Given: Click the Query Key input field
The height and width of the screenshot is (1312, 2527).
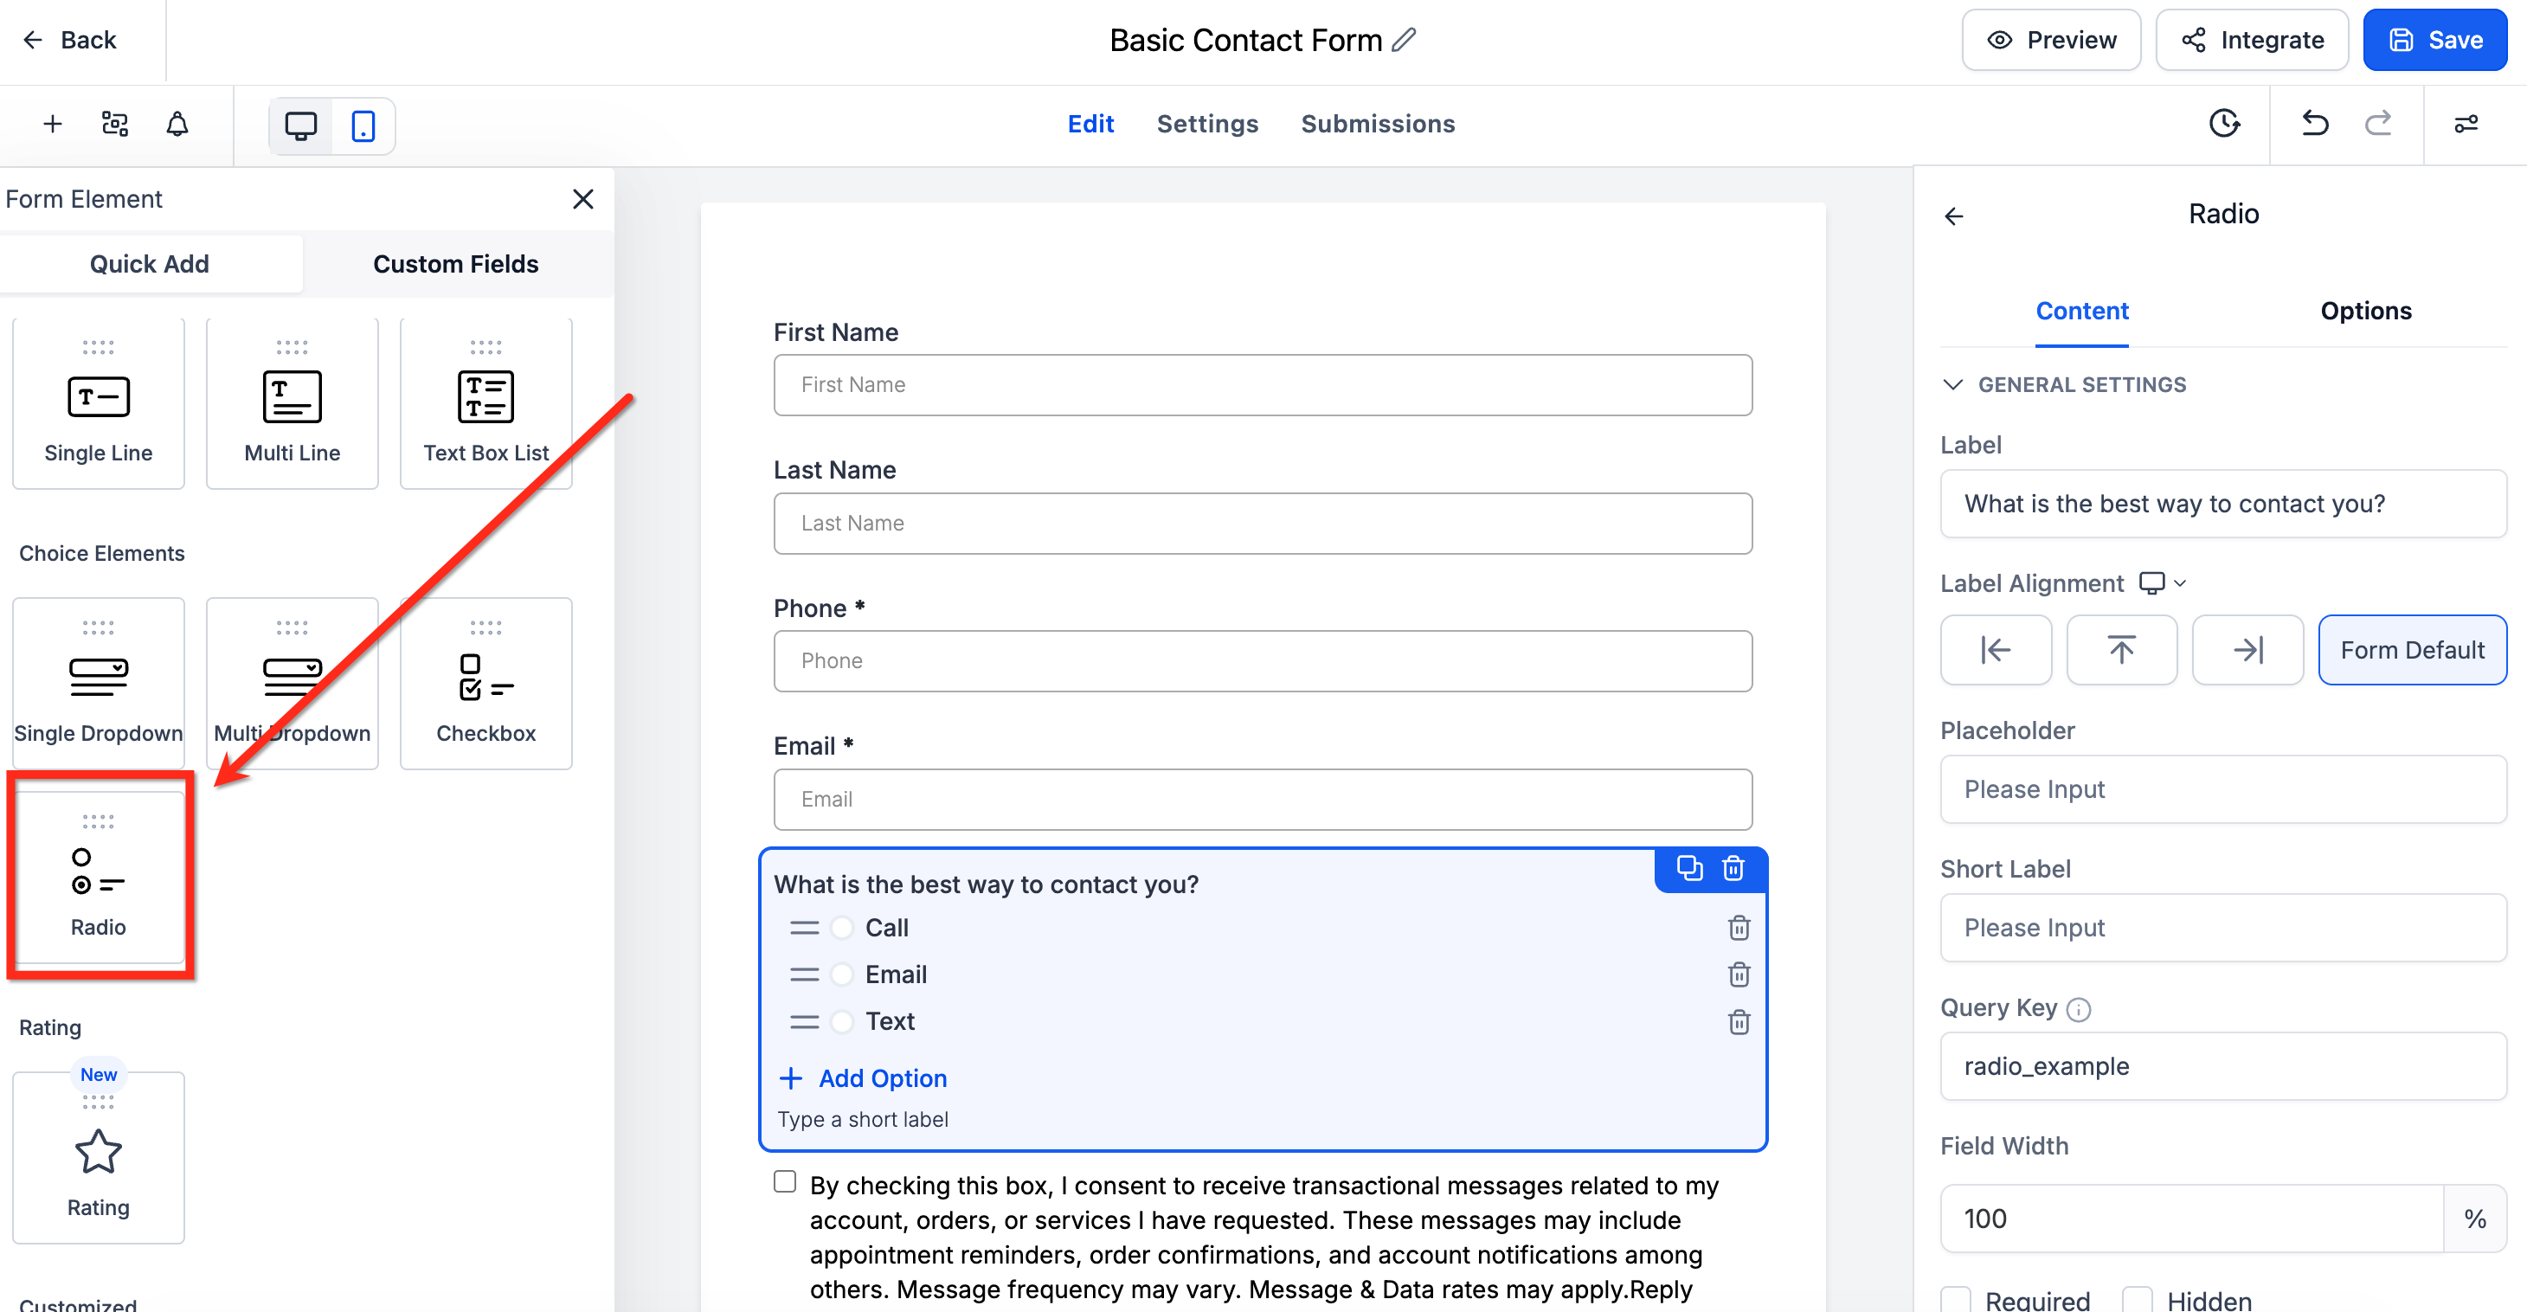Looking at the screenshot, I should 2223,1065.
